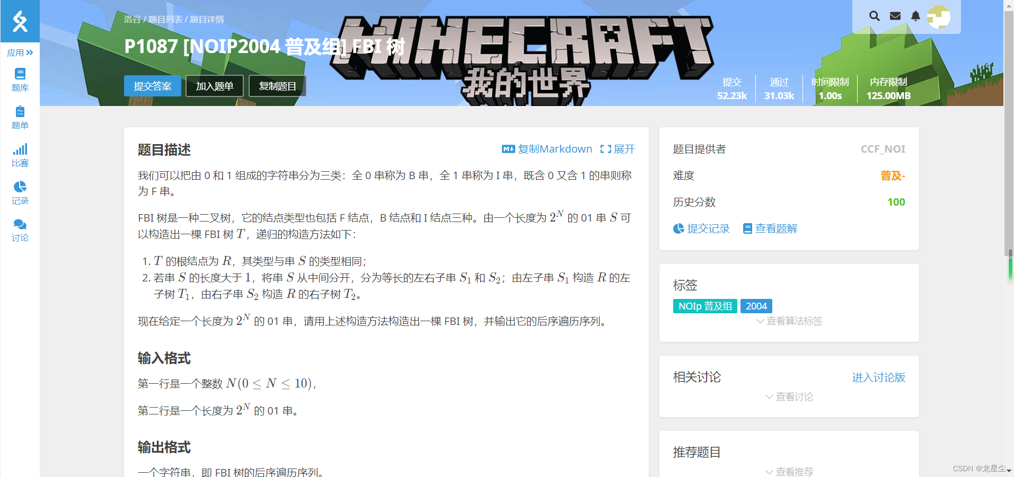Click the 时间限制 value 1.00s

pos(830,96)
